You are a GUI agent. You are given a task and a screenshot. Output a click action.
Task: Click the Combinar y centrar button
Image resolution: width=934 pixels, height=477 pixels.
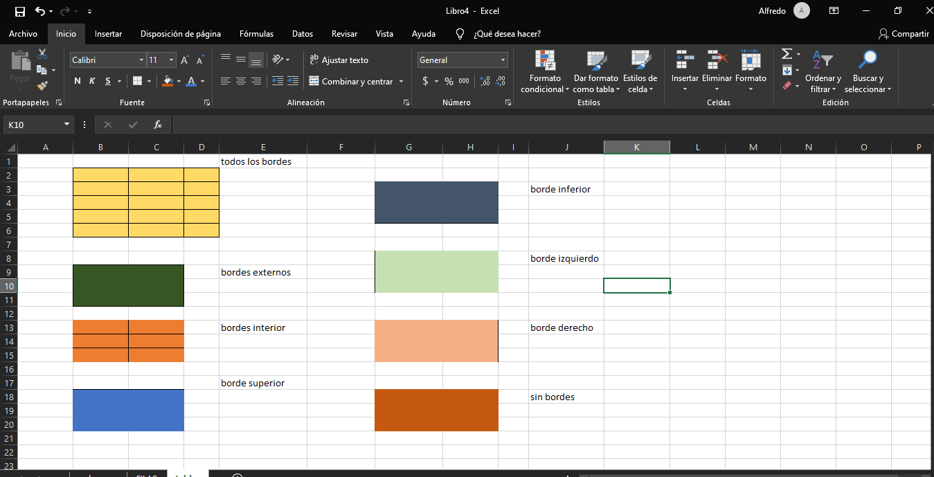point(350,81)
